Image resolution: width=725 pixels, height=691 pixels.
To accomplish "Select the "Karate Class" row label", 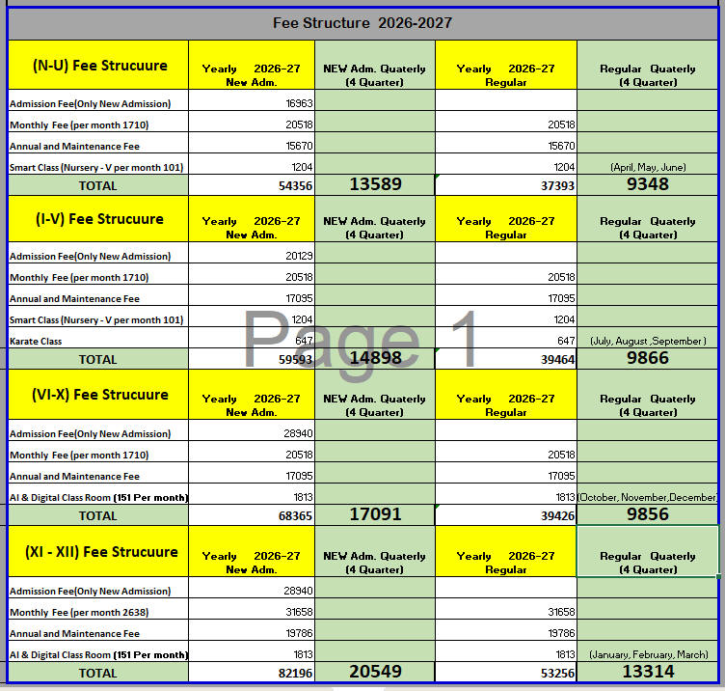I will click(36, 342).
